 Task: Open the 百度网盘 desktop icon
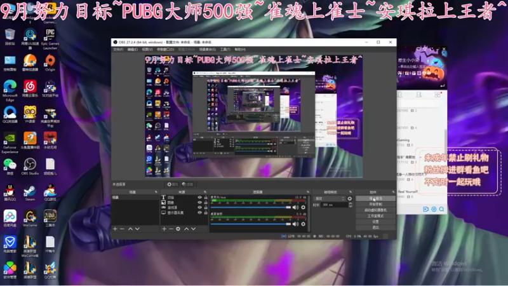click(x=10, y=219)
